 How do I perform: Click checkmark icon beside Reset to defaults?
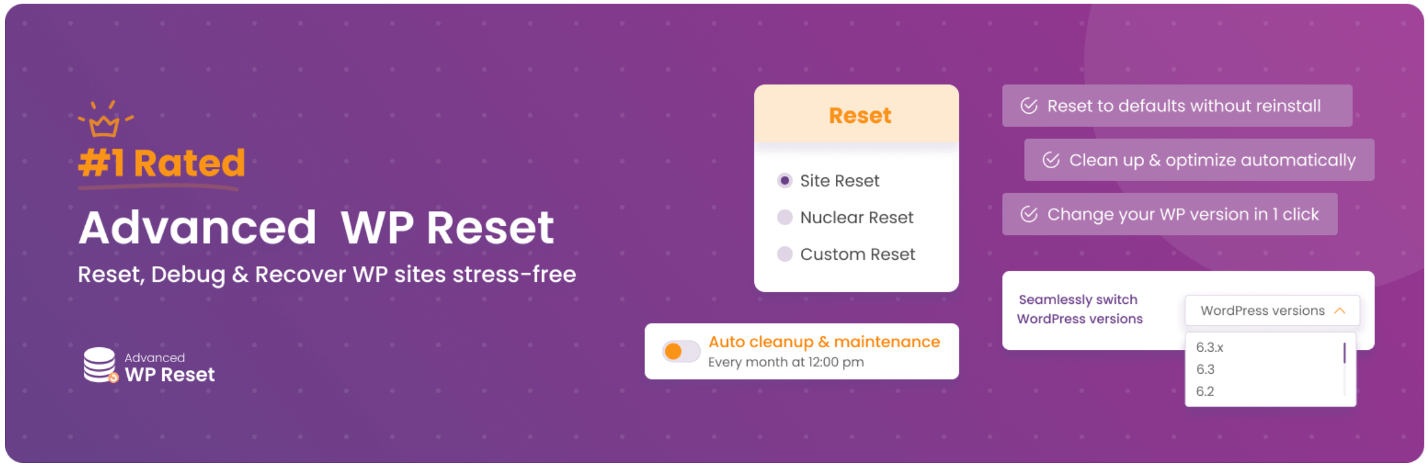(1029, 106)
